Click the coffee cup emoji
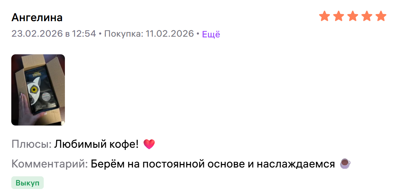The width and height of the screenshot is (400, 195). 345,164
